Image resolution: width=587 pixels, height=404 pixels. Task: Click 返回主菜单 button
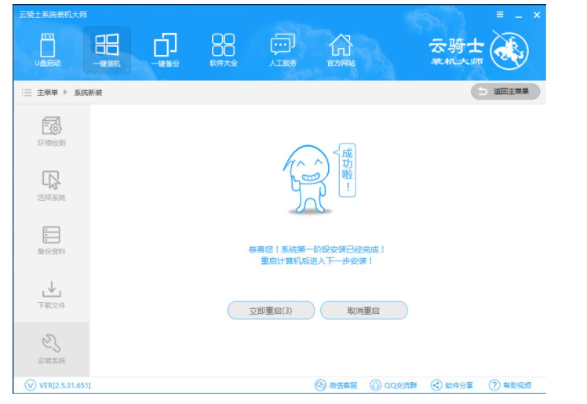505,92
